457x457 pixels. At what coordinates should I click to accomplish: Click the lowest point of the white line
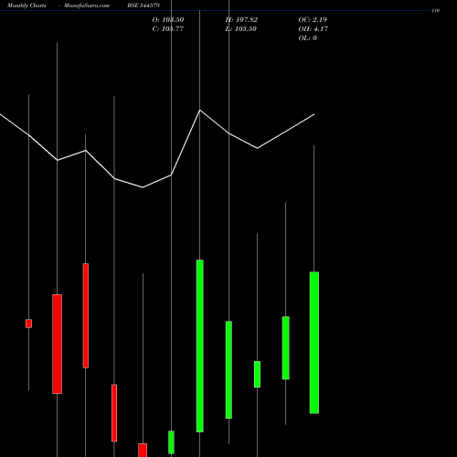pos(143,187)
